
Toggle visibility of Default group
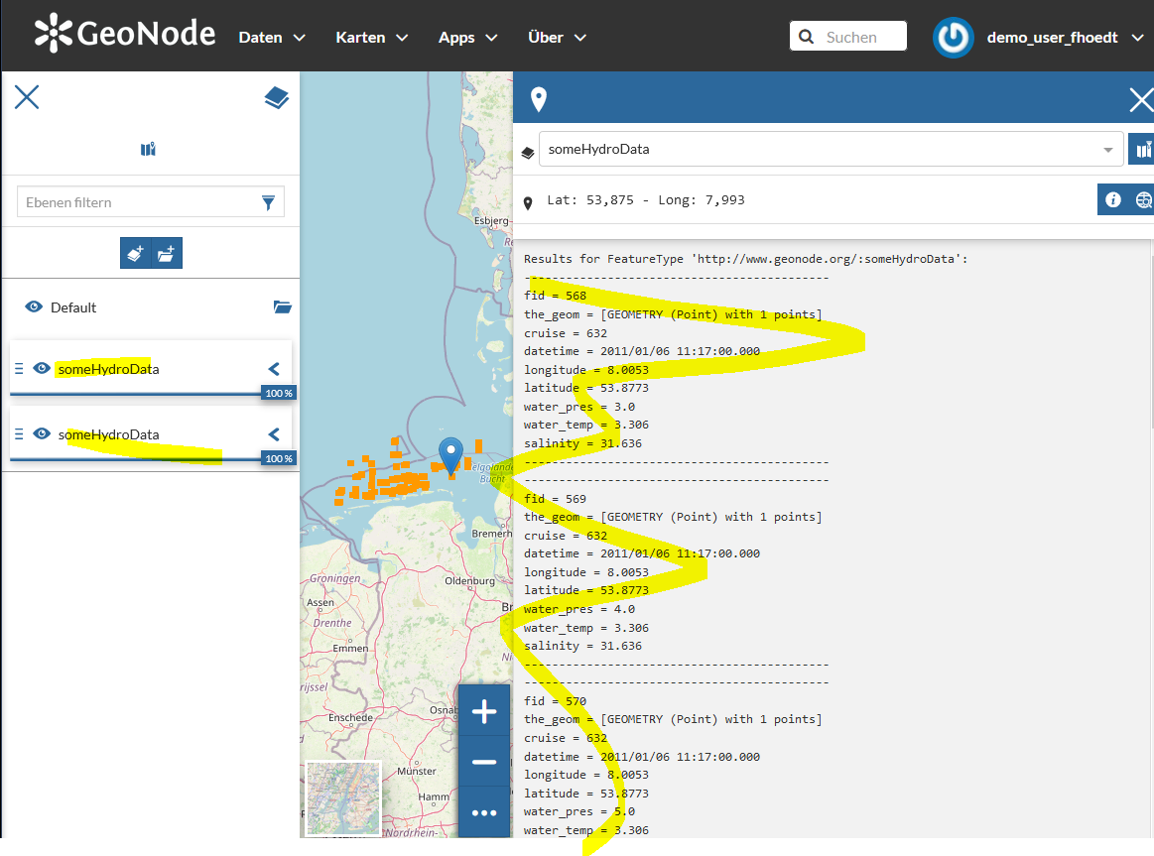point(34,306)
